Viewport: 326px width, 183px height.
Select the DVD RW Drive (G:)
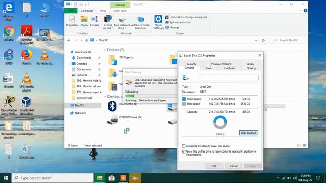[125, 120]
